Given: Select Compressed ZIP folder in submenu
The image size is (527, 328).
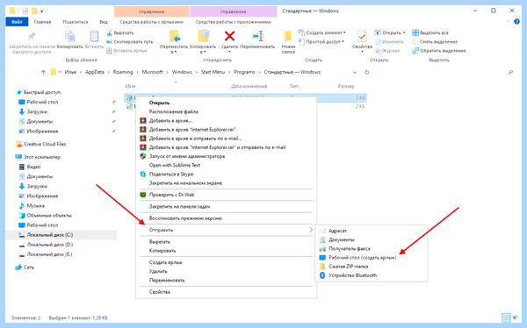Looking at the screenshot, I should [348, 267].
